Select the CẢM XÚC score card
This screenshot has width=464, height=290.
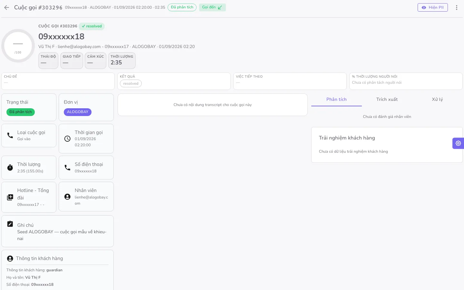tap(95, 61)
